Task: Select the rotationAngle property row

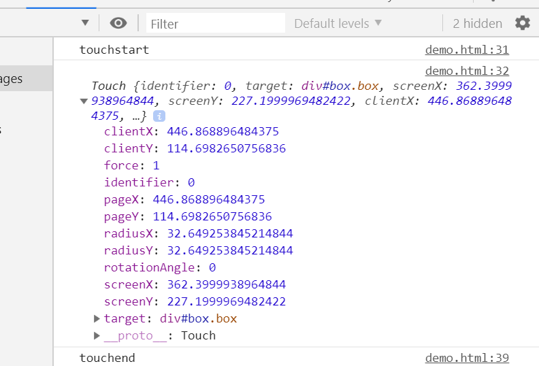Action: coord(159,267)
